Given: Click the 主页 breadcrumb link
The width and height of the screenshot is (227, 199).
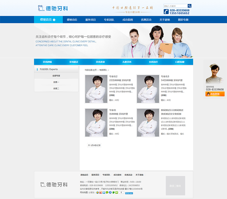Looking at the screenshot, I should [x=95, y=70].
